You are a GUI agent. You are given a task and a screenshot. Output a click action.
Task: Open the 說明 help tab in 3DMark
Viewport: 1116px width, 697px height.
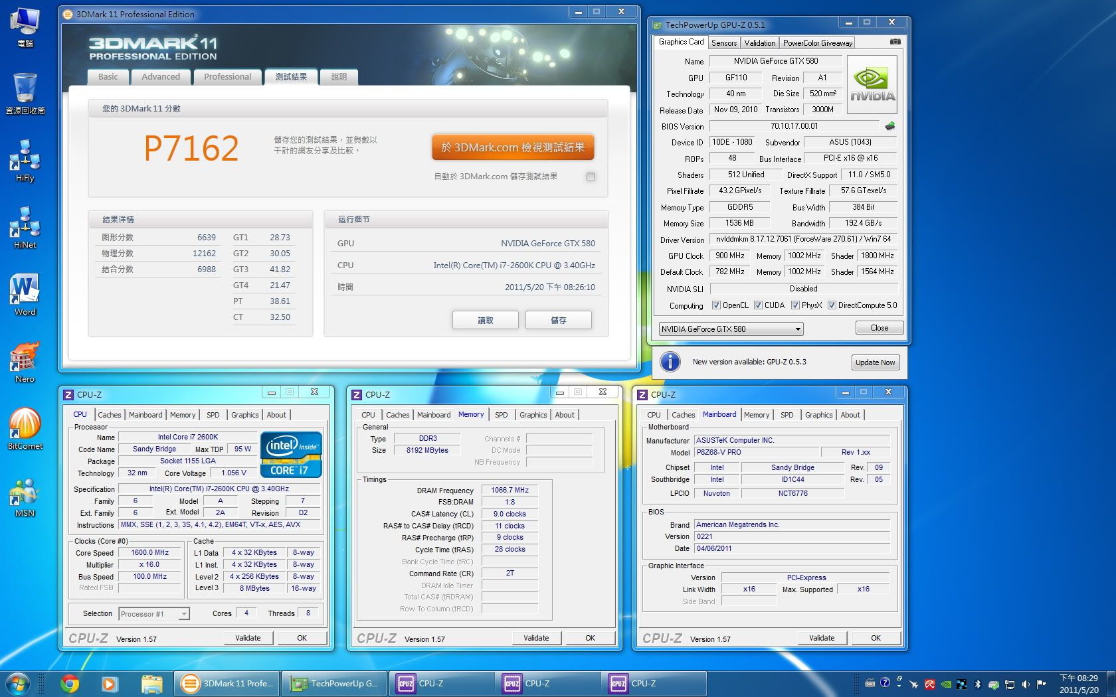[x=339, y=77]
